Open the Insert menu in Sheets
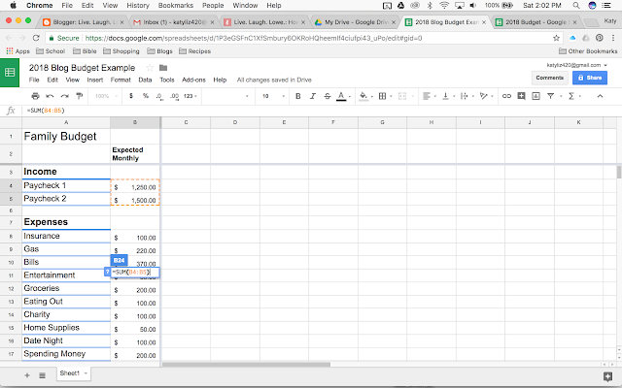Screen dimensions: 622x388 (x=95, y=80)
